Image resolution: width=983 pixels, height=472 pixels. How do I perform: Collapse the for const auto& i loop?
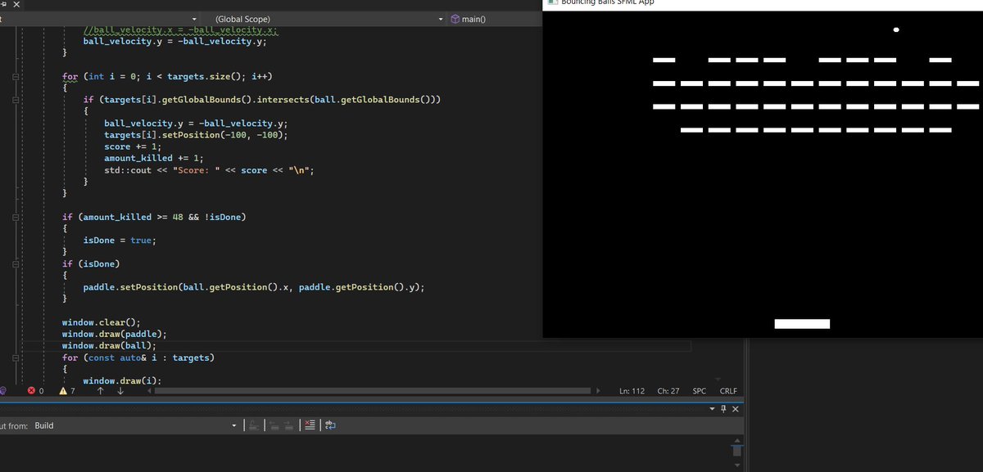pyautogui.click(x=16, y=357)
